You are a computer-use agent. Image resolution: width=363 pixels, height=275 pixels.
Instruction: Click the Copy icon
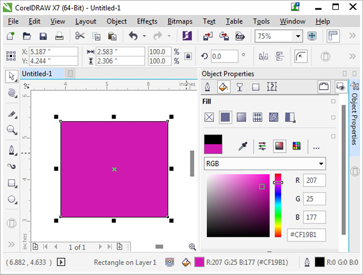(x=96, y=36)
